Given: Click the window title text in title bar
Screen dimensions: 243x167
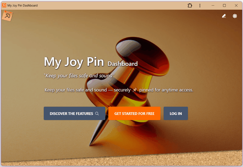Looking at the screenshot, I should 22,6.
